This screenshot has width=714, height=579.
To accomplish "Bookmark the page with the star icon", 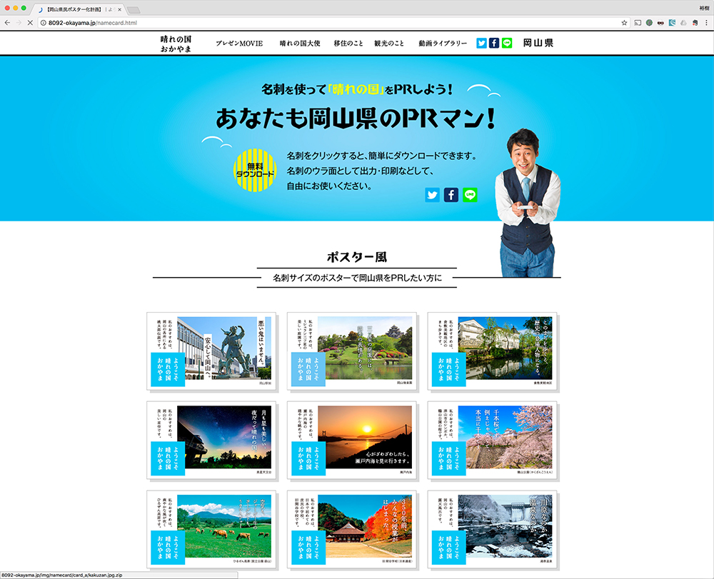I will (624, 23).
